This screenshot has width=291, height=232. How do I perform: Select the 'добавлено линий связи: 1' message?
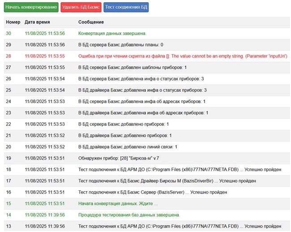point(128,146)
